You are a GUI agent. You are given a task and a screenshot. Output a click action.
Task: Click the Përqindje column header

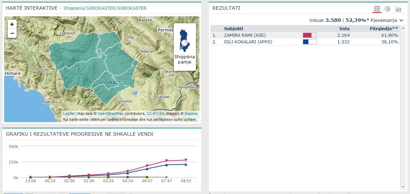[x=384, y=28]
